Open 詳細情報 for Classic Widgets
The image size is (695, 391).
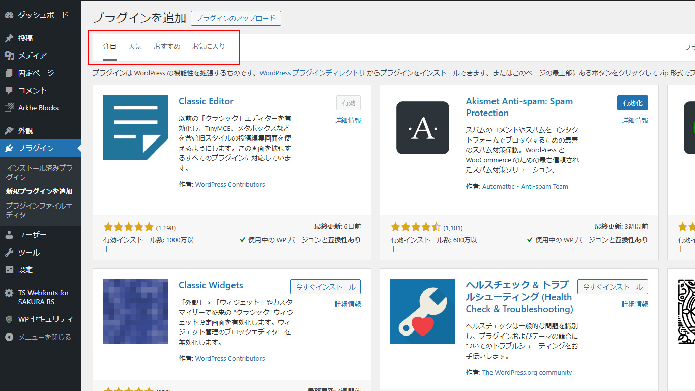click(348, 304)
